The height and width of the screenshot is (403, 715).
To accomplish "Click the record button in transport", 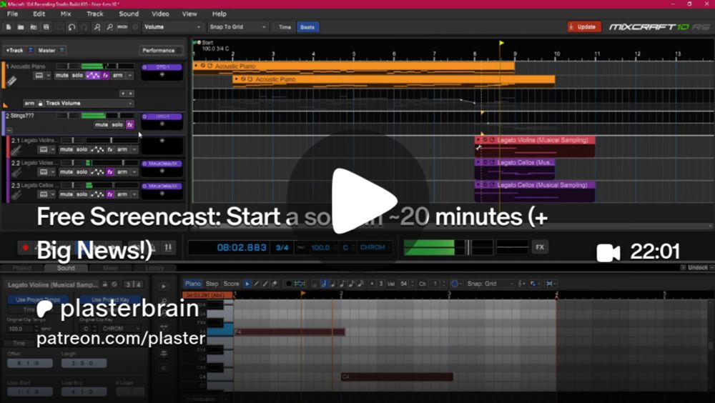I will click(x=25, y=247).
